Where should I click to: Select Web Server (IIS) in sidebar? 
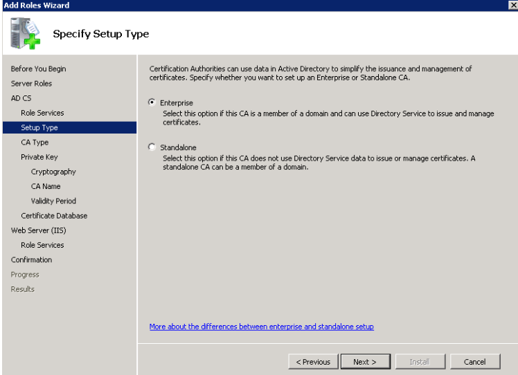(x=38, y=230)
